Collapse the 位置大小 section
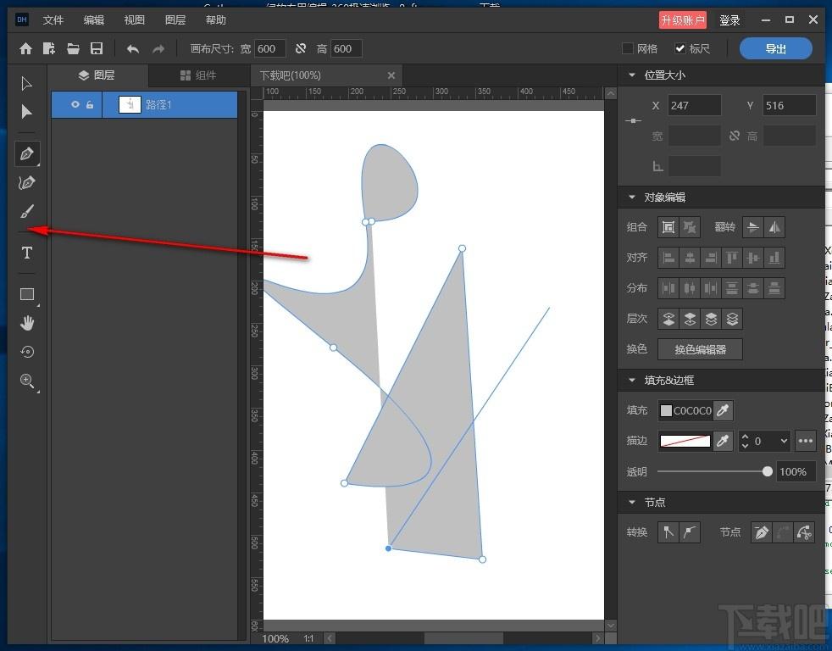832x651 pixels. 631,75
